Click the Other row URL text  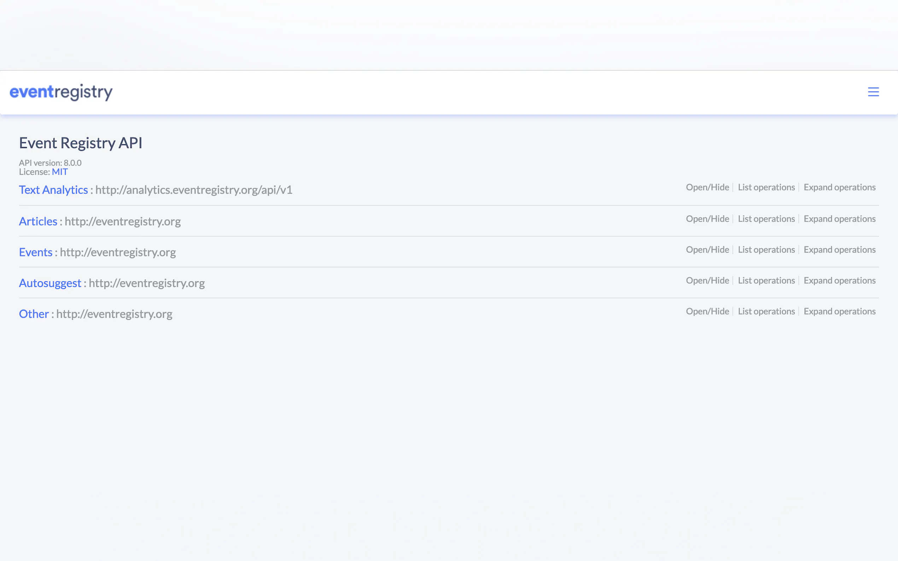tap(114, 313)
